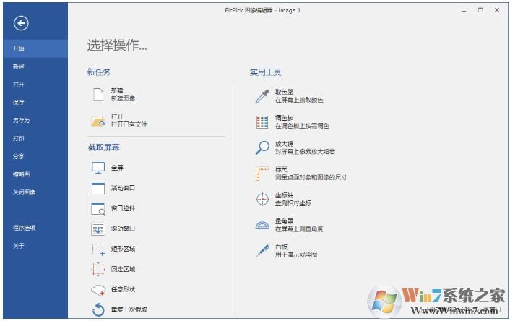Image resolution: width=510 pixels, height=321 pixels.
Task: Select 缩略图 in the sidebar
Action: pyautogui.click(x=35, y=174)
